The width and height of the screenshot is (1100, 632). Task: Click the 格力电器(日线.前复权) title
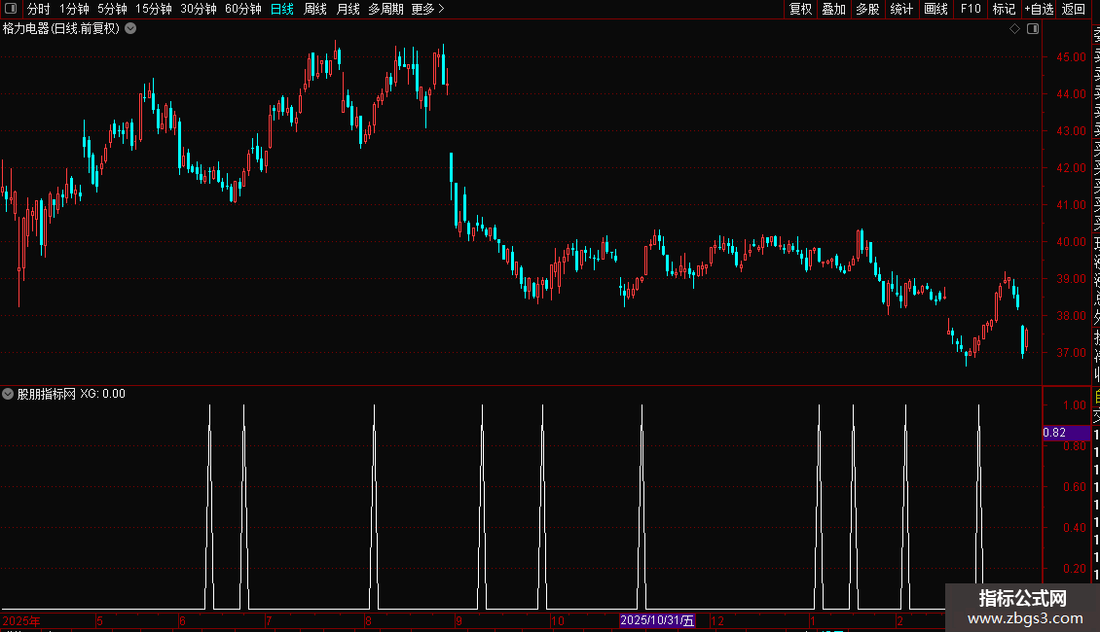tap(61, 29)
